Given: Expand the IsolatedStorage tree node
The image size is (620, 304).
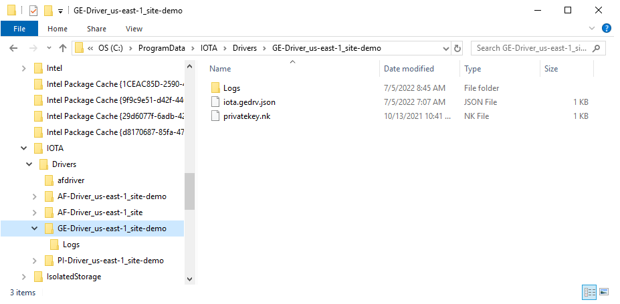Looking at the screenshot, I should (x=23, y=277).
